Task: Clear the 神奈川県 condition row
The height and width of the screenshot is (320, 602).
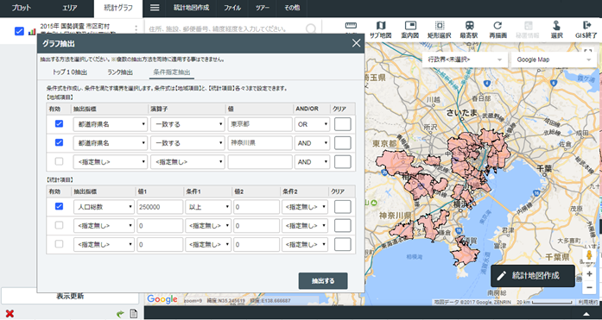Action: tap(343, 143)
